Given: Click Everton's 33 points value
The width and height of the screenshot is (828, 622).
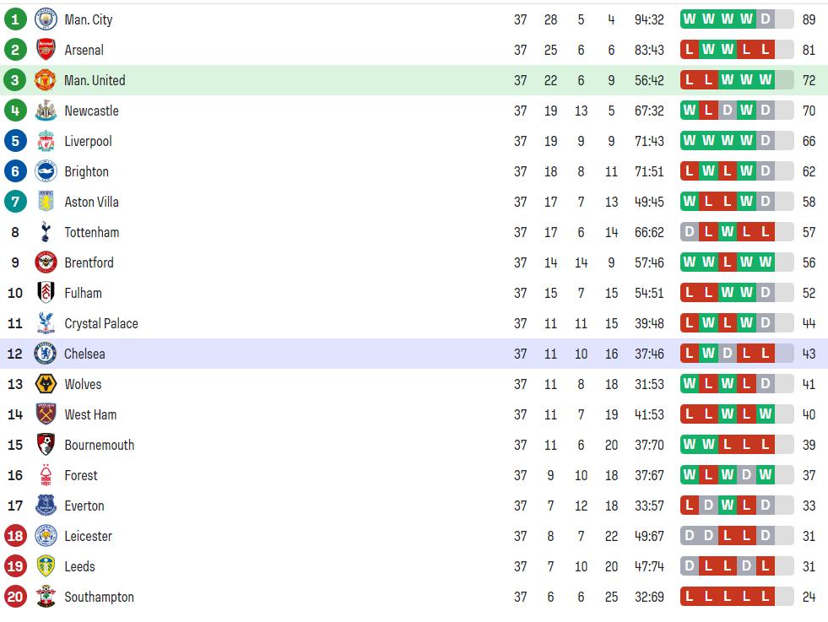Looking at the screenshot, I should 809,506.
